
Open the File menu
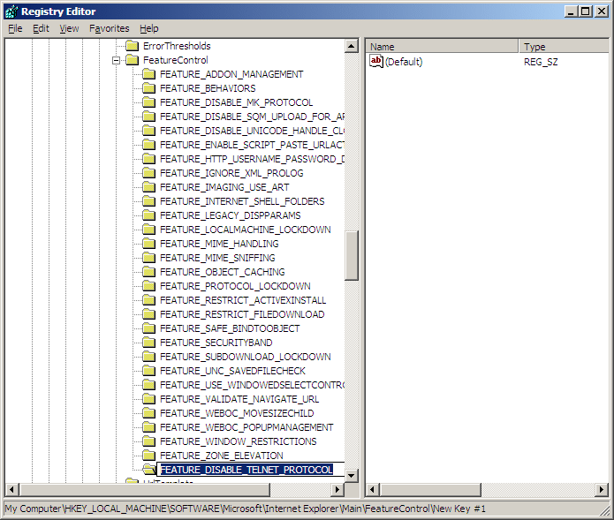click(x=15, y=28)
